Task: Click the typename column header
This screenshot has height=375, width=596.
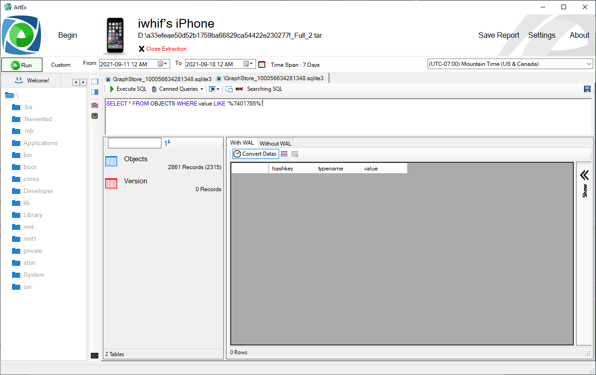Action: coord(338,169)
